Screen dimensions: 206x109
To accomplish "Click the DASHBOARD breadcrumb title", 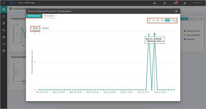I will coord(19,9).
